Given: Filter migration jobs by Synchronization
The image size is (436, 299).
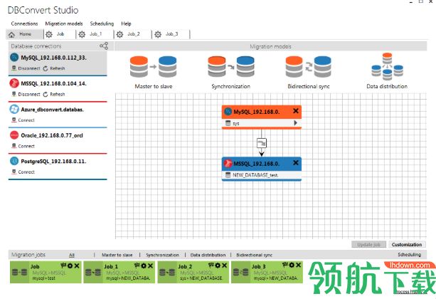Looking at the screenshot, I should point(162,255).
